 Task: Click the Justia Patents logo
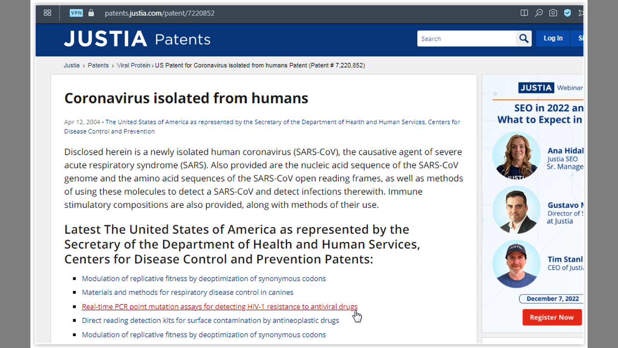tap(137, 39)
